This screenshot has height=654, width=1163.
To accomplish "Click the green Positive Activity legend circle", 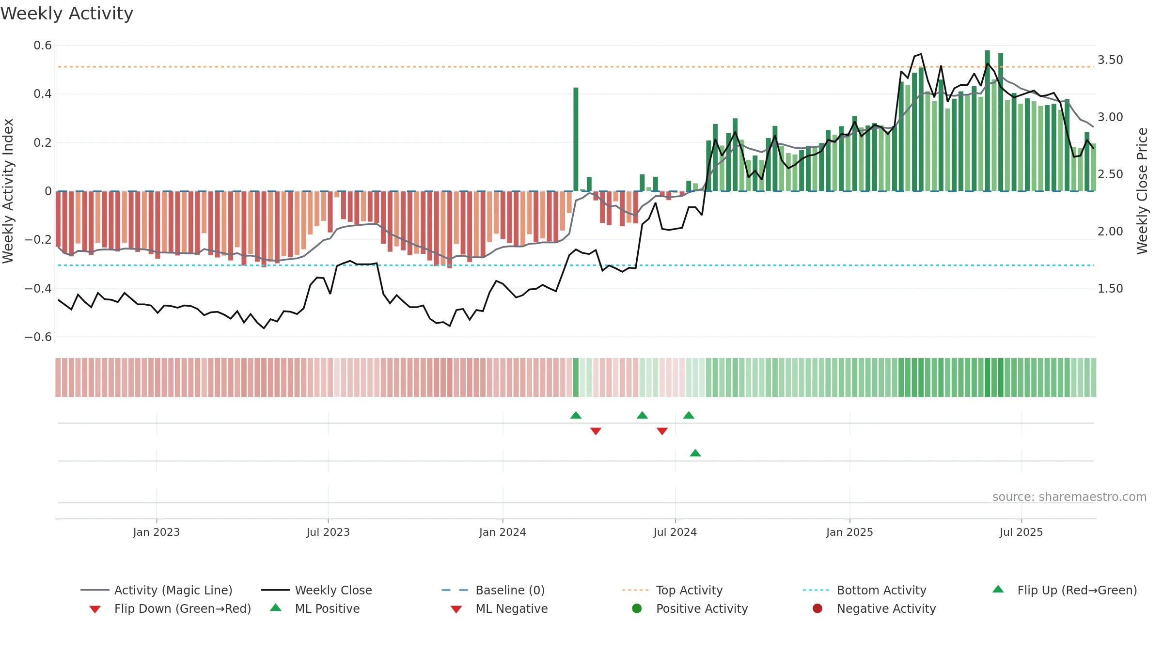I will pos(637,608).
